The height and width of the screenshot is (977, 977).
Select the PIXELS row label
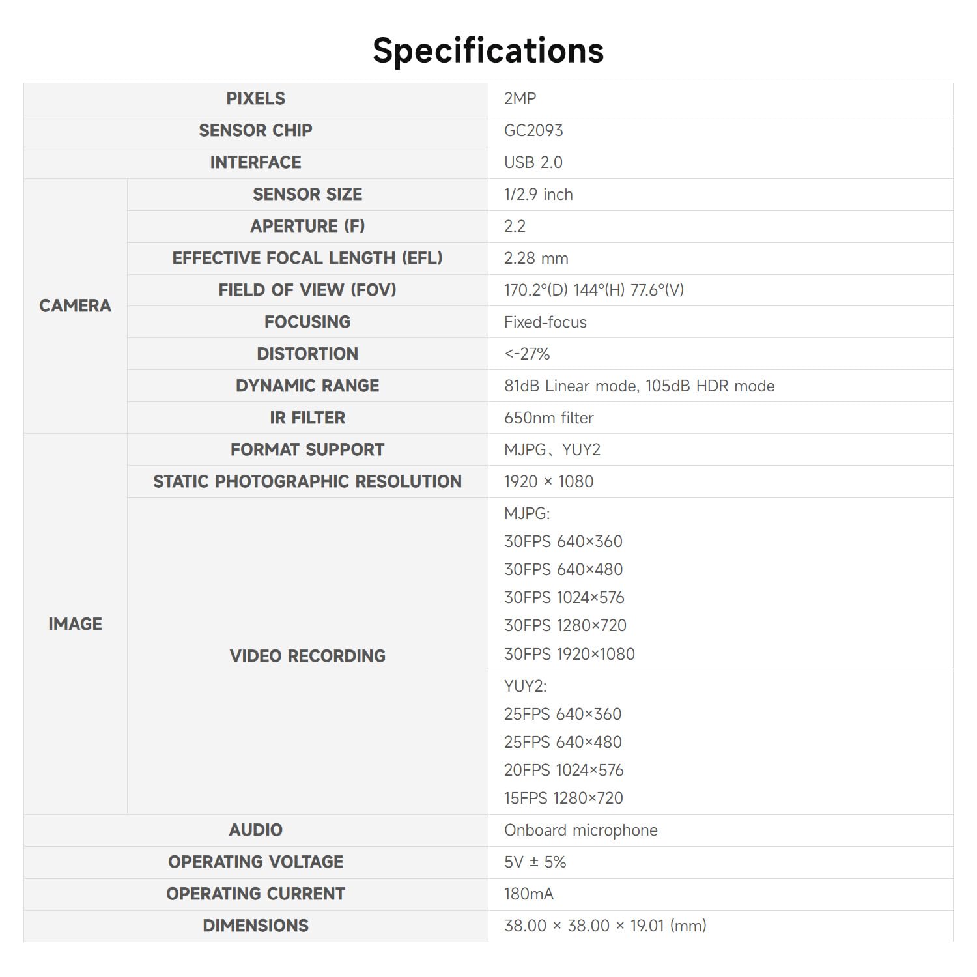pyautogui.click(x=255, y=98)
